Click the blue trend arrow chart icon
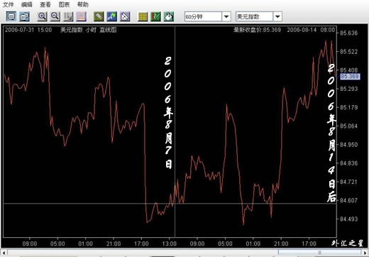 point(111,16)
